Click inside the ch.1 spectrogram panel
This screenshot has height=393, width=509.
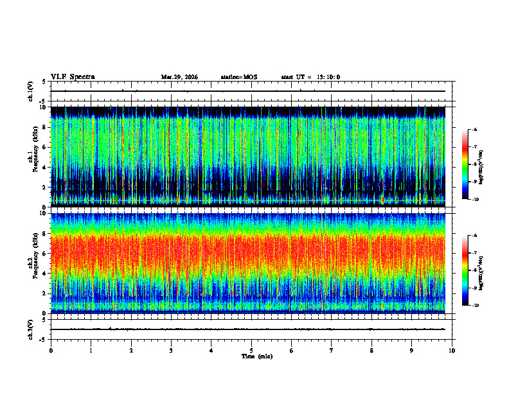click(x=247, y=157)
